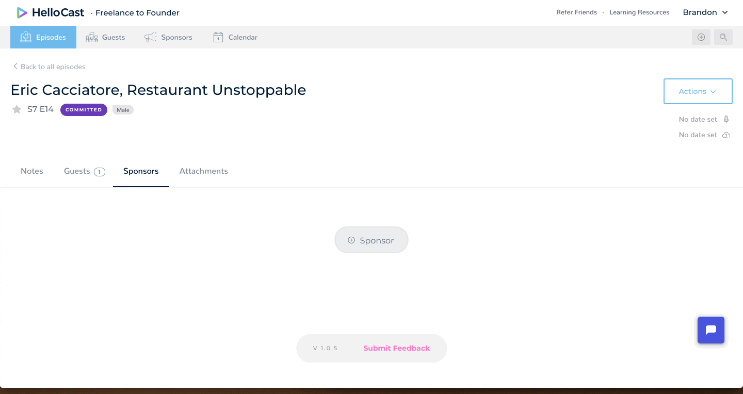The width and height of the screenshot is (743, 394).
Task: Switch to the Attachments tab
Action: pyautogui.click(x=204, y=171)
